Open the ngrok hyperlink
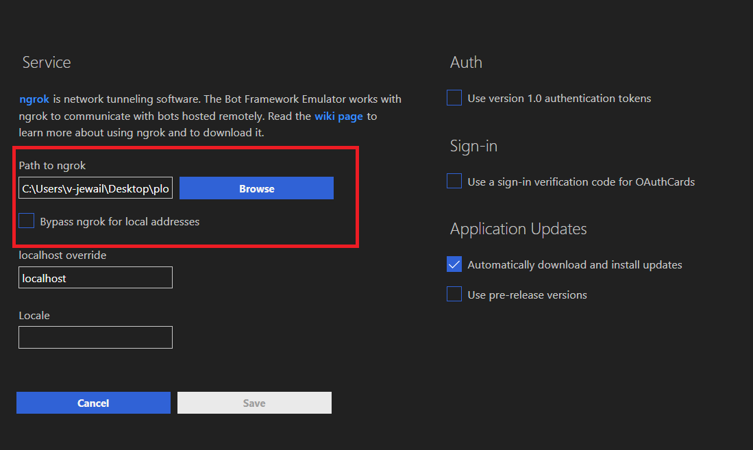Image resolution: width=753 pixels, height=450 pixels. [x=34, y=99]
